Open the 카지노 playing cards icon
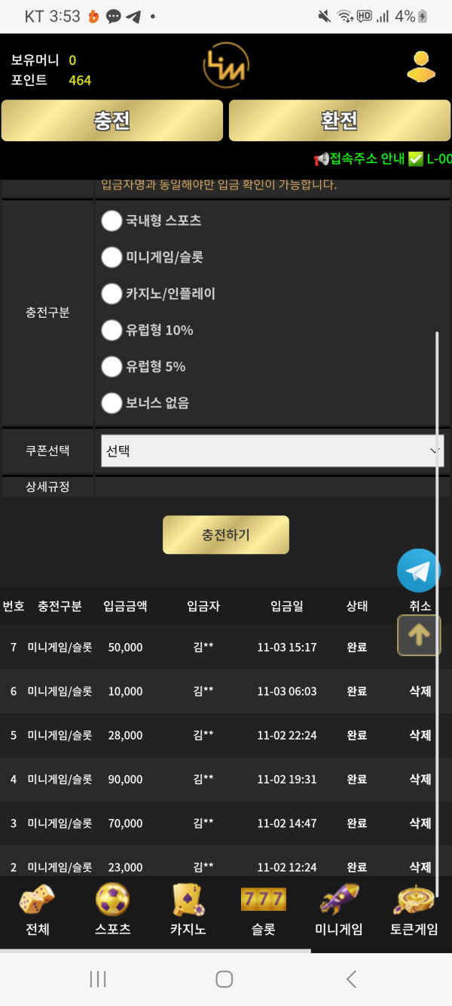This screenshot has height=1006, width=452. tap(188, 899)
